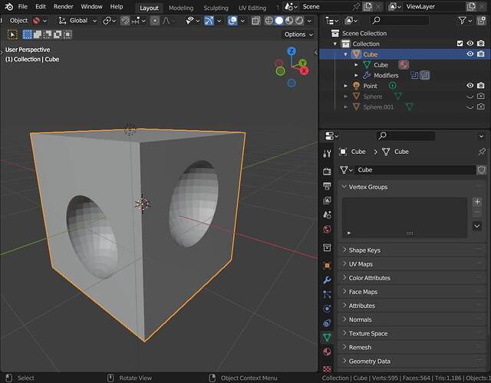Expand the Modifiers row in outliner

(x=356, y=75)
